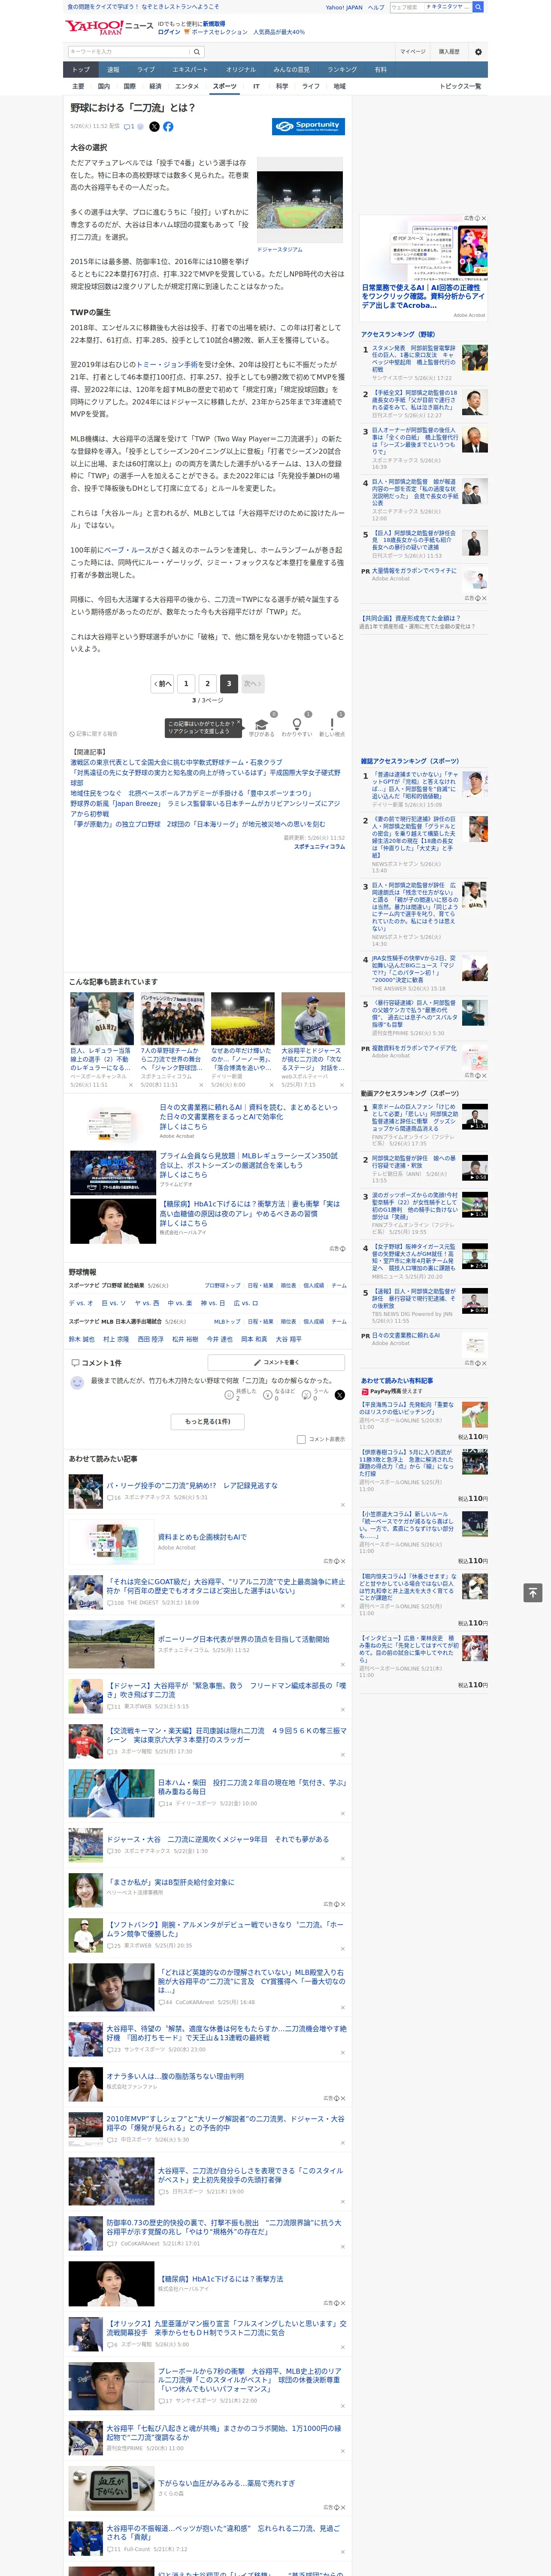551x2576 pixels.
Task: Open the オリジナル tab
Action: (x=241, y=70)
